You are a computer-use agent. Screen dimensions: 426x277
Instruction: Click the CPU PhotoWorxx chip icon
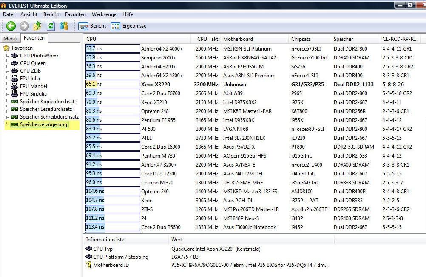(x=14, y=56)
